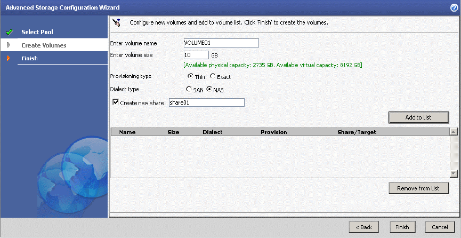Click the help question mark icon
This screenshot has width=461, height=238.
[454, 7]
